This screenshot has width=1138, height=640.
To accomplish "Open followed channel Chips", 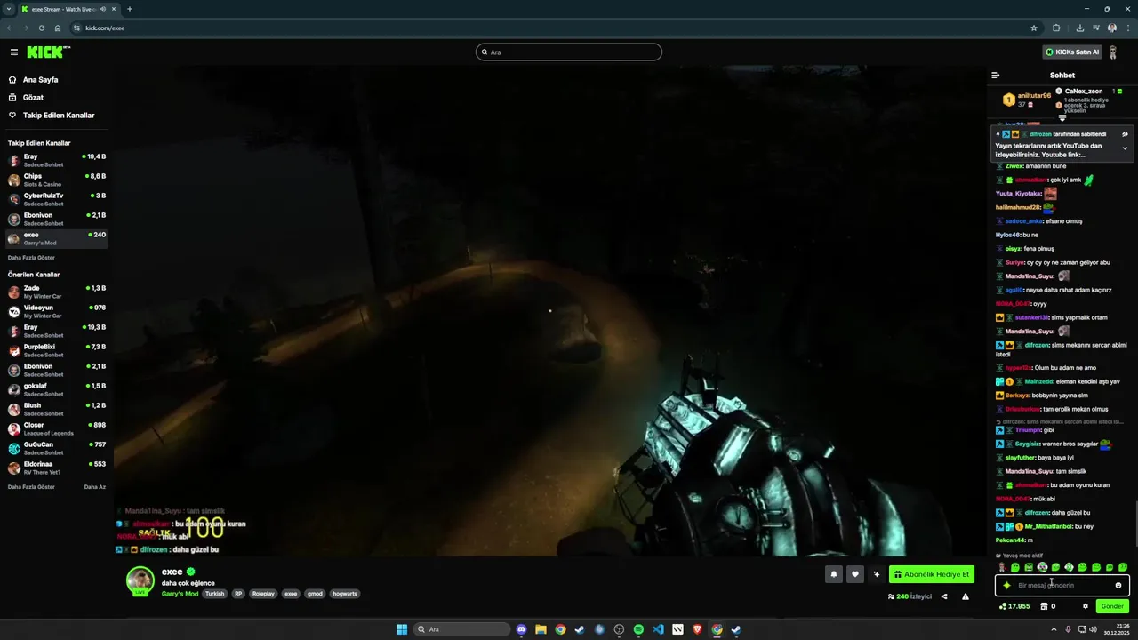I will [x=57, y=180].
